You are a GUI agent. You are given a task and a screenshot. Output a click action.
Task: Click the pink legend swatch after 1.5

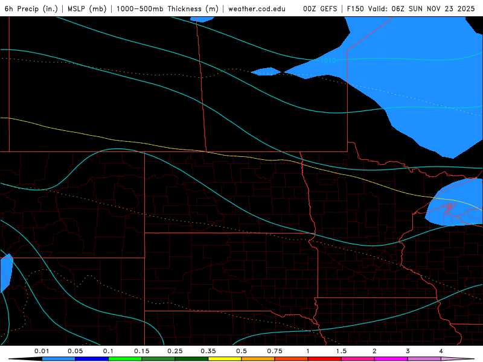click(357, 359)
